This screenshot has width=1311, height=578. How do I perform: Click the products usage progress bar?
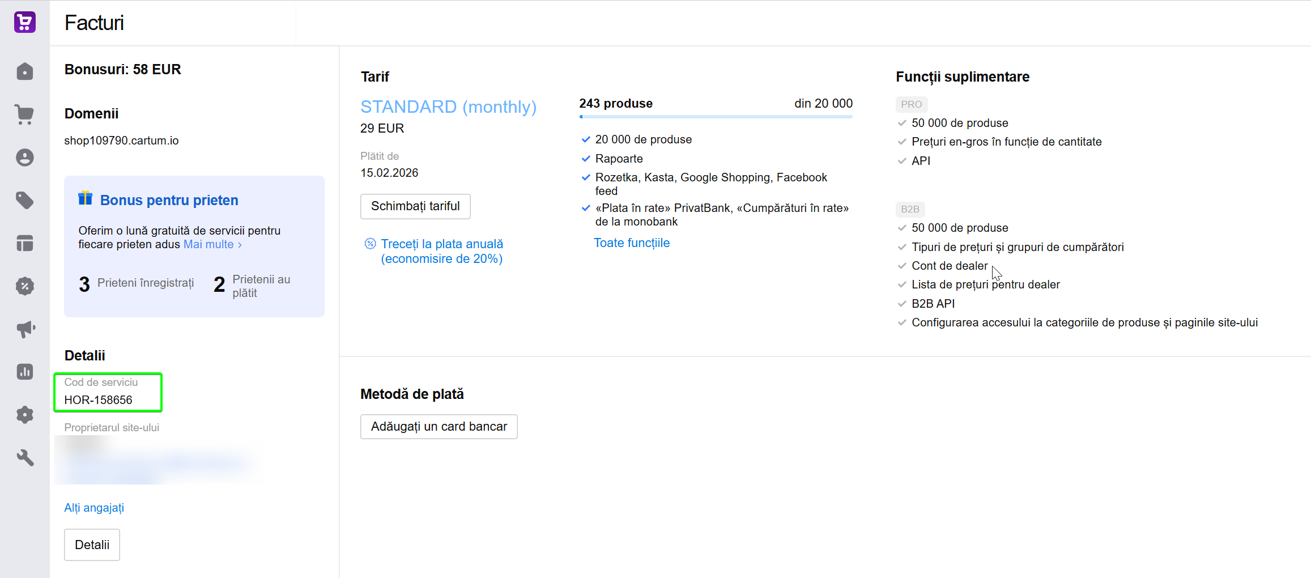[x=716, y=117]
